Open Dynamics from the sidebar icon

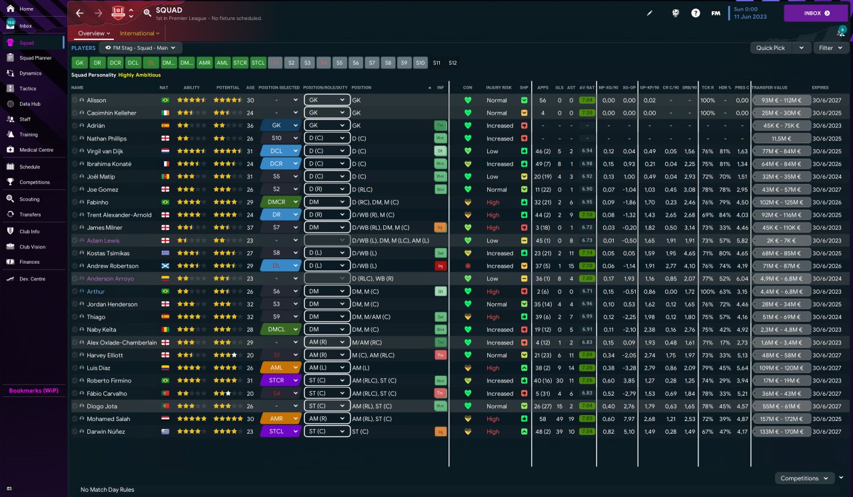10,73
